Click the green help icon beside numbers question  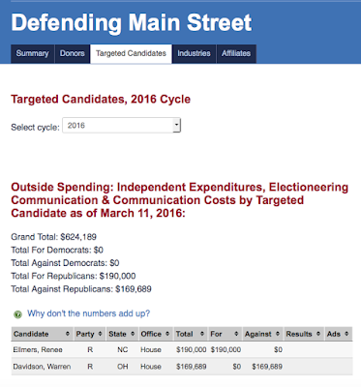[x=17, y=314]
